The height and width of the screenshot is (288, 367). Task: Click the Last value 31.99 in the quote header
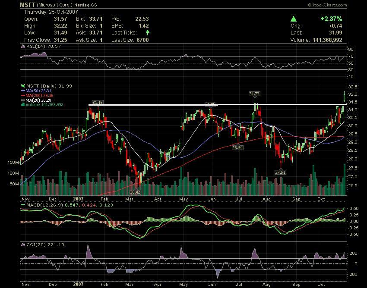[335, 33]
